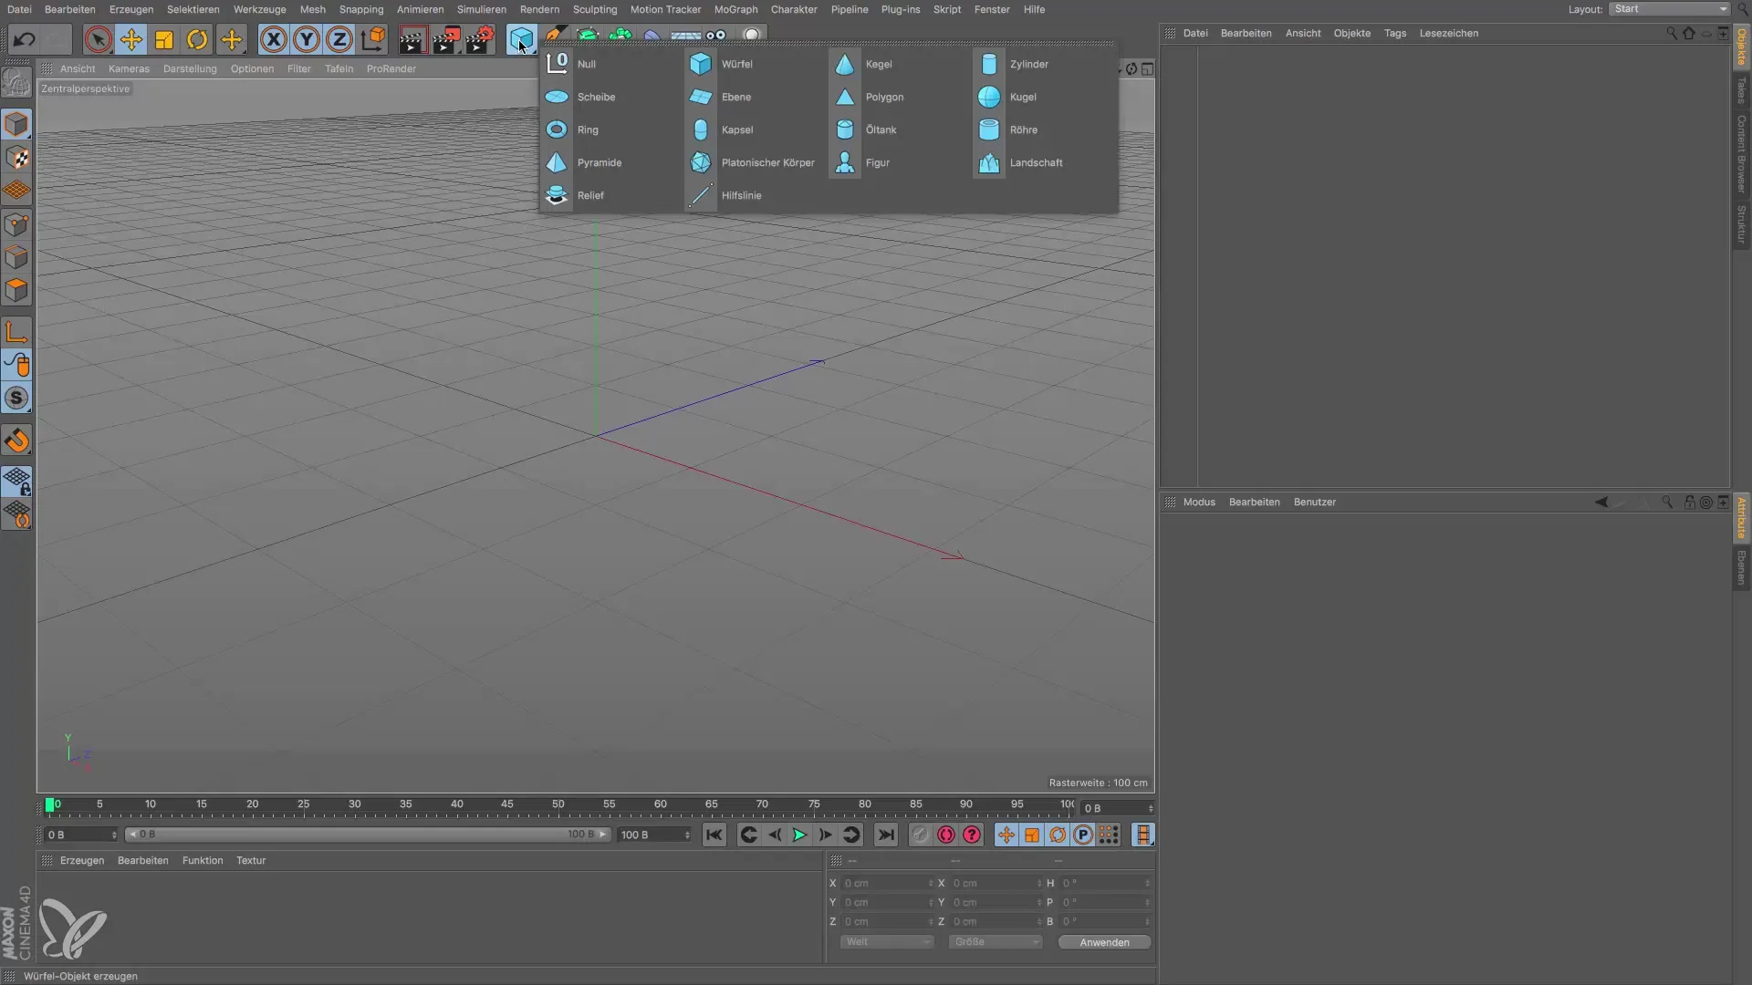Expand the Größe size mode dropdown

pyautogui.click(x=995, y=942)
